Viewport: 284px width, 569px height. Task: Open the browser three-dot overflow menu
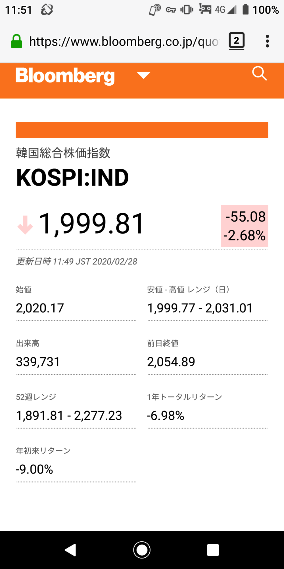click(x=267, y=41)
